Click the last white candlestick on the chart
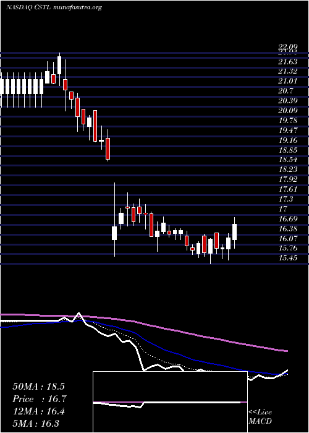Viewport: 309px width, 433px height. [x=235, y=232]
